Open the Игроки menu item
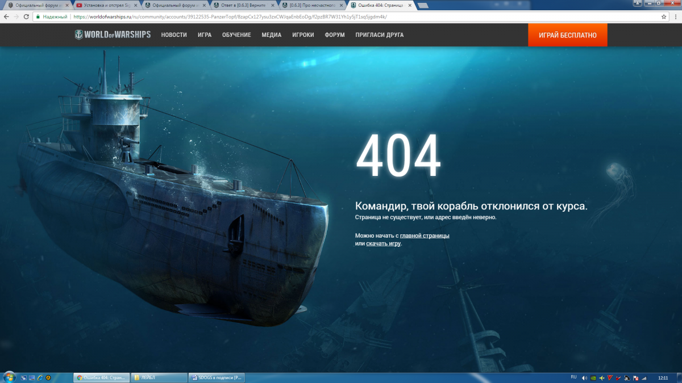Image resolution: width=682 pixels, height=383 pixels. pos(303,35)
